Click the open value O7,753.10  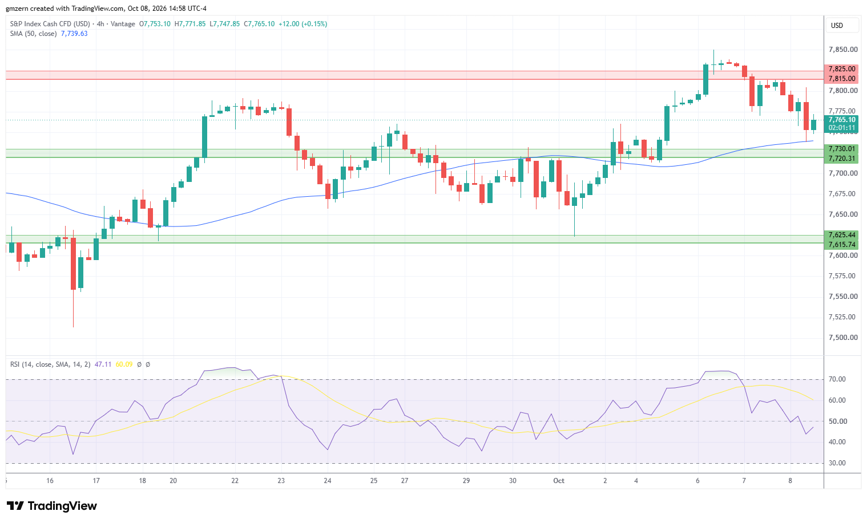[155, 24]
